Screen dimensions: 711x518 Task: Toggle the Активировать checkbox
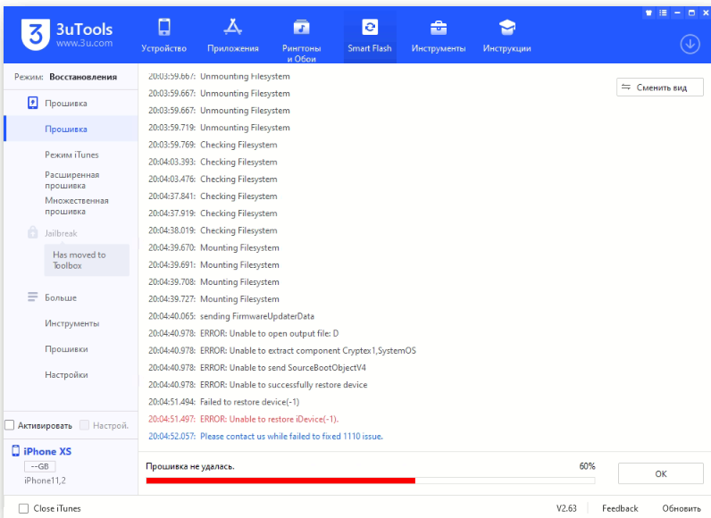(10, 425)
